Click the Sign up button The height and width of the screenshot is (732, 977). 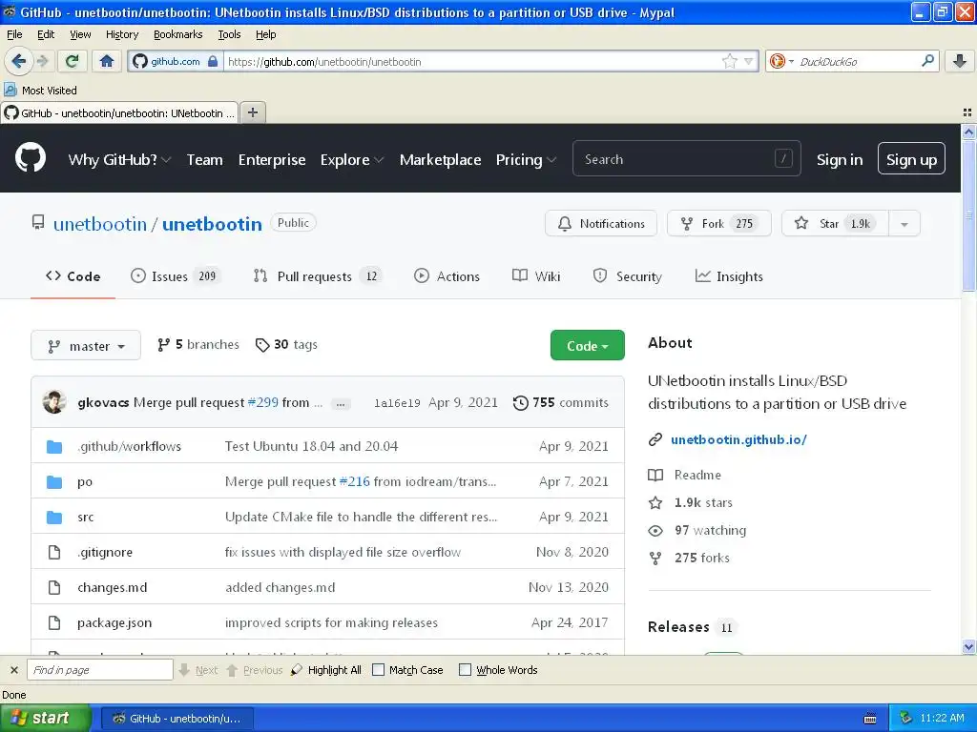tap(911, 159)
